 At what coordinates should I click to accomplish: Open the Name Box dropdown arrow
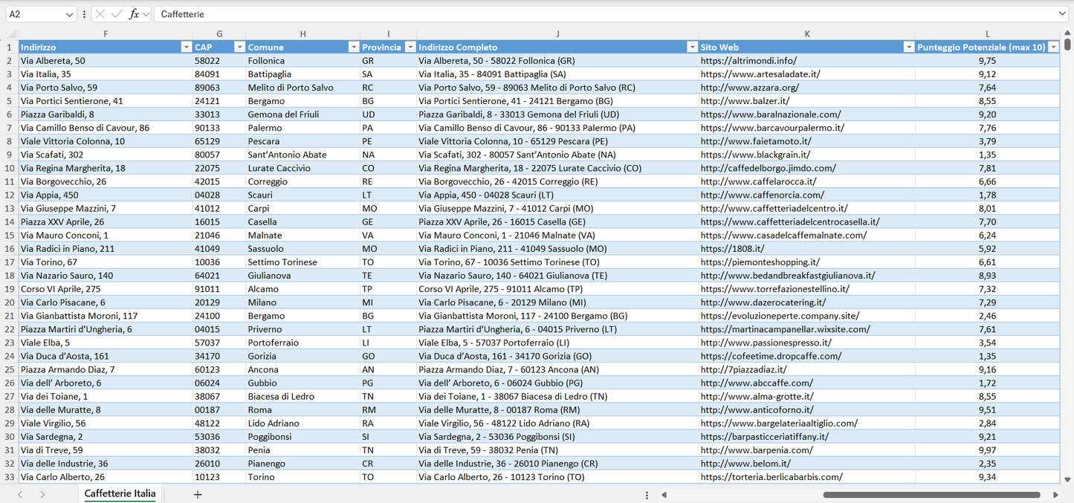click(69, 14)
